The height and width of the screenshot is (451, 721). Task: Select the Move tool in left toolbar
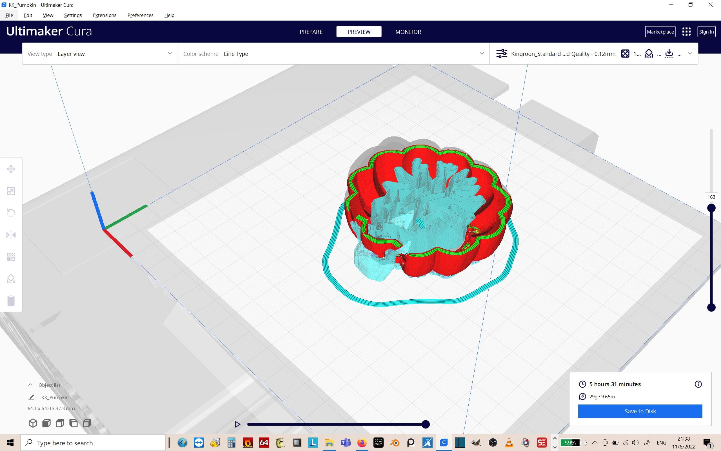coord(11,169)
